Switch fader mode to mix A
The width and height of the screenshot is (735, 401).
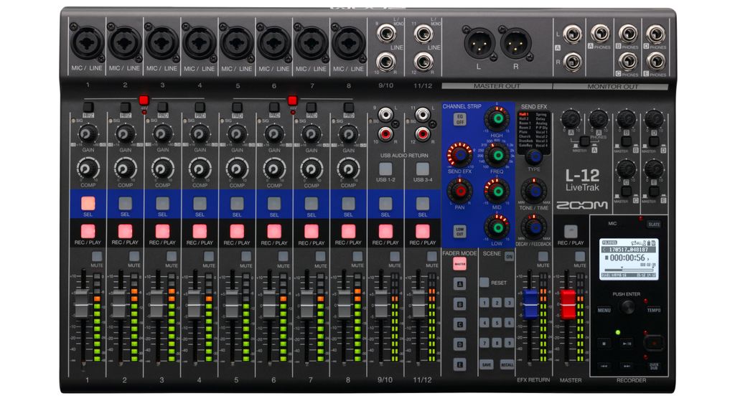point(460,284)
